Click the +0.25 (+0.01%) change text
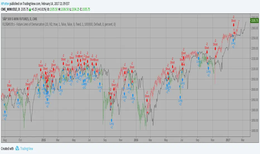 click(39, 9)
